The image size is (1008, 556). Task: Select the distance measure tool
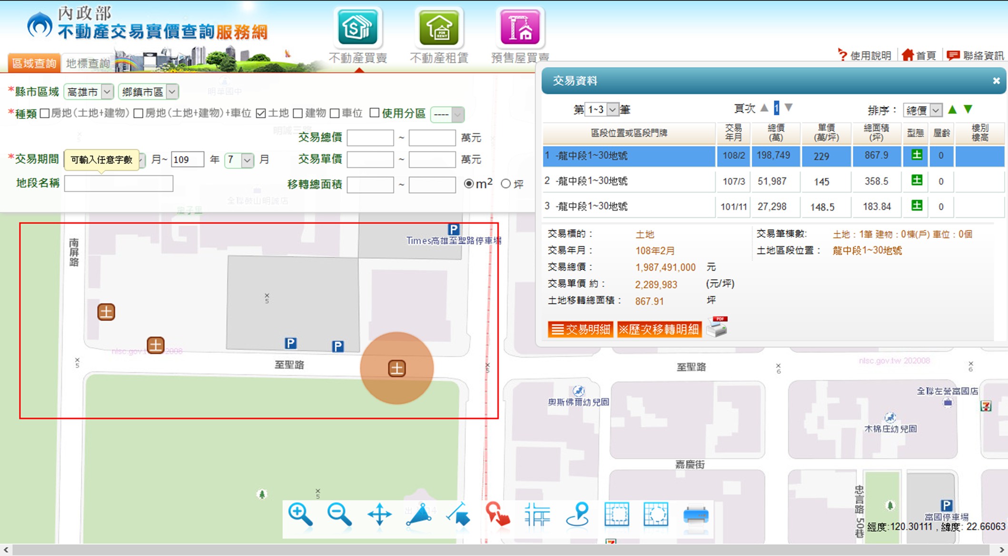coord(458,515)
